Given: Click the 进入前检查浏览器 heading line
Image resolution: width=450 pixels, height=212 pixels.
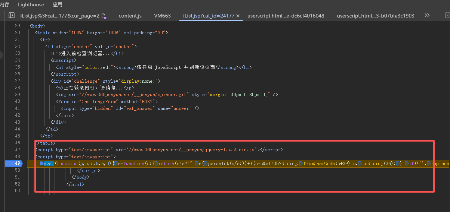Looking at the screenshot, I should pos(87,54).
